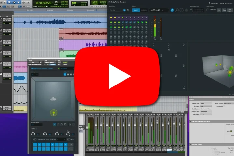Viewport: 234px width, 156px height.
Task: Open the localhost connection dropdown in Panner
Action: pos(67,68)
